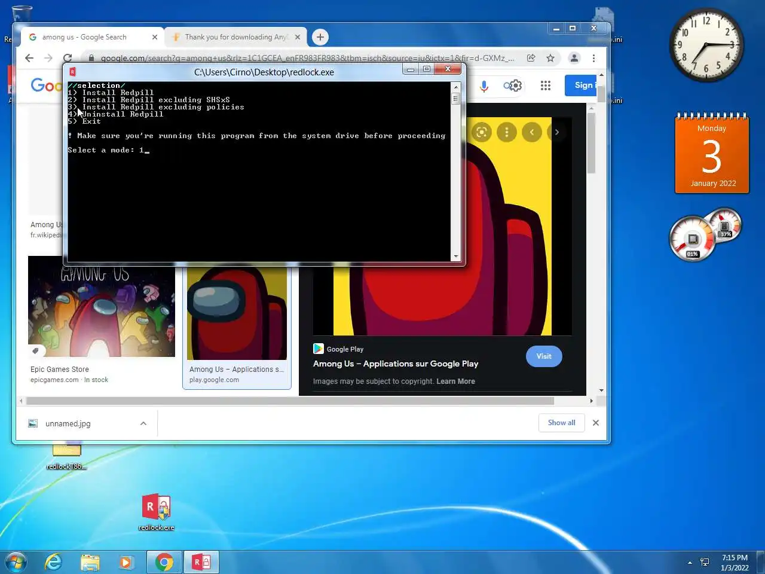The width and height of the screenshot is (765, 574).
Task: Open Chrome profile avatar
Action: pyautogui.click(x=574, y=58)
